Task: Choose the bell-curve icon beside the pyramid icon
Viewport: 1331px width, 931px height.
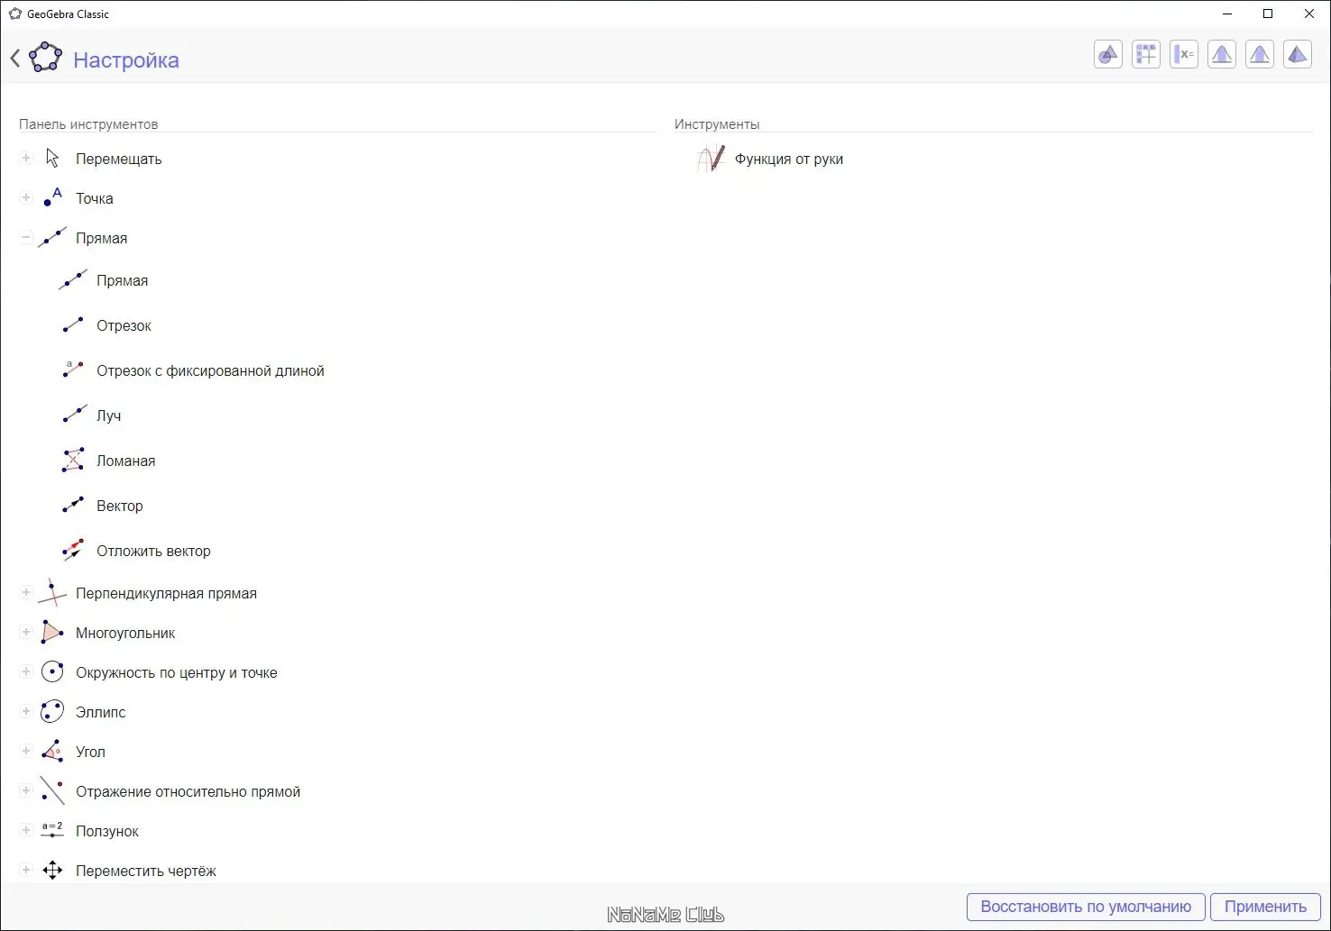Action: pyautogui.click(x=1260, y=55)
